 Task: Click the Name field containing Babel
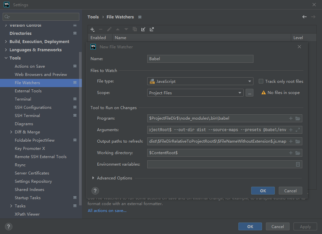200,59
